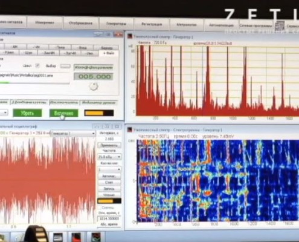The height and width of the screenshot is (242, 299).
Task: Click the red oscilloscope waveform
Action: point(48,180)
